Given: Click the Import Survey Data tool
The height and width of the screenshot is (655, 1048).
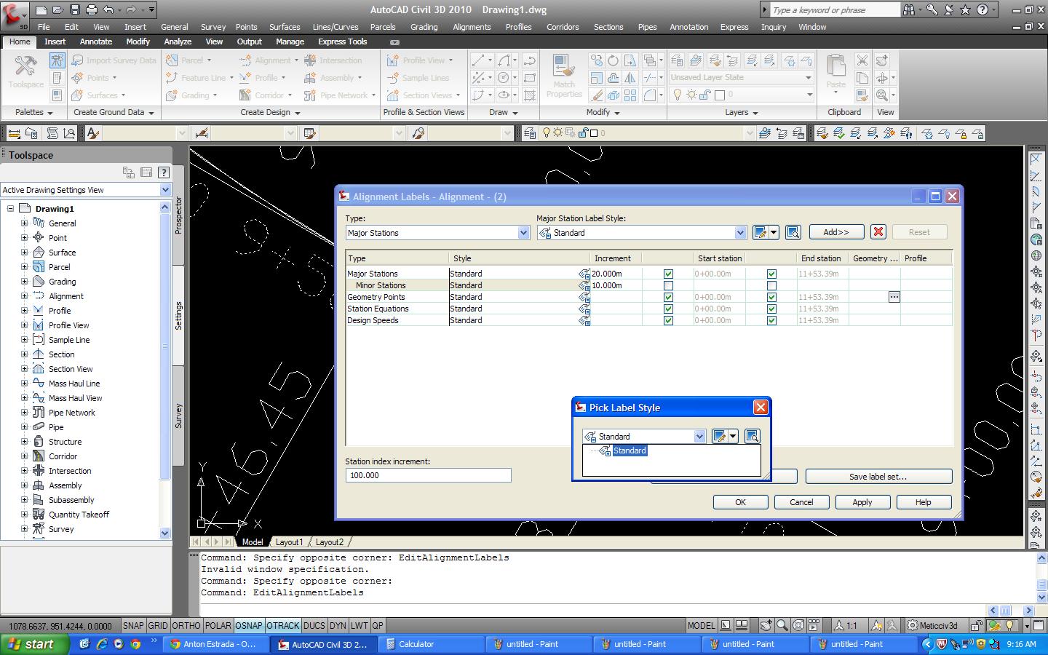Looking at the screenshot, I should pyautogui.click(x=114, y=60).
